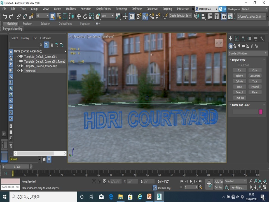Toggle the Set Key mode button
The width and height of the screenshot is (269, 202).
pyautogui.click(x=219, y=187)
